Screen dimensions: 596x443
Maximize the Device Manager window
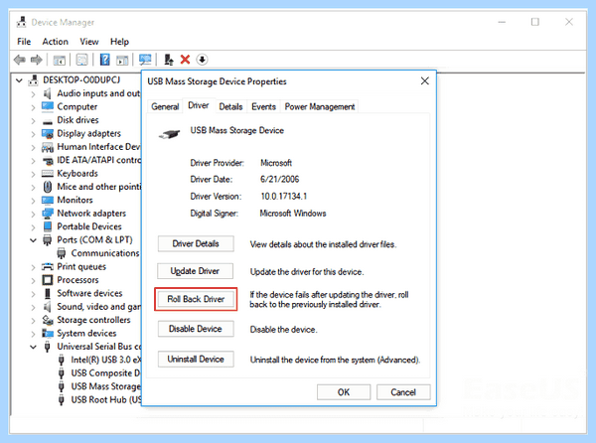[x=535, y=22]
